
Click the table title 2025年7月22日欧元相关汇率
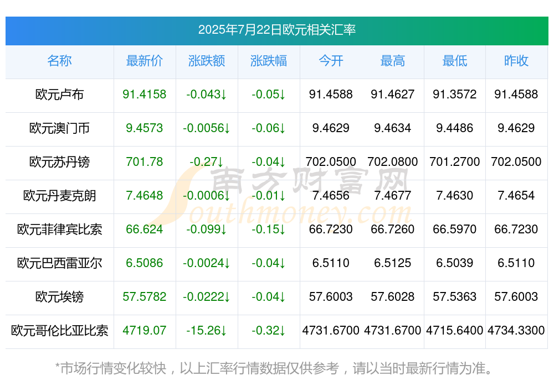click(276, 30)
